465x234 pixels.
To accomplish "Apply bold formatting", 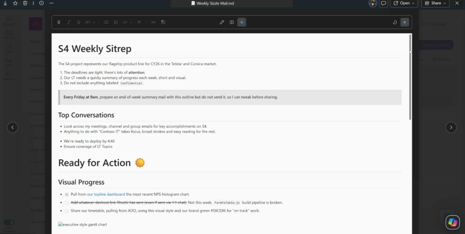I will pos(59,22).
